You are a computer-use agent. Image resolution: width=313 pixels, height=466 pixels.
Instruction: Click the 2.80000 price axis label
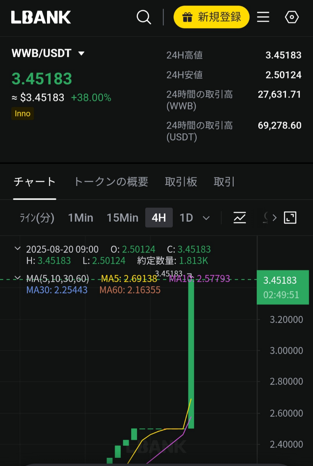coord(287,382)
